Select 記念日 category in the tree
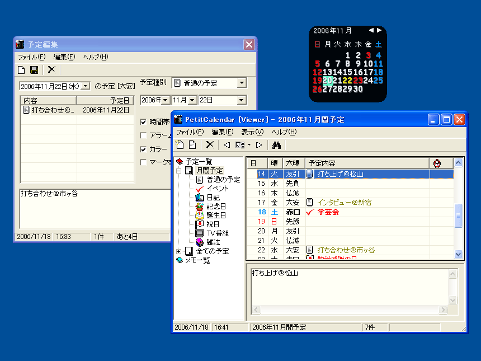 click(216, 207)
